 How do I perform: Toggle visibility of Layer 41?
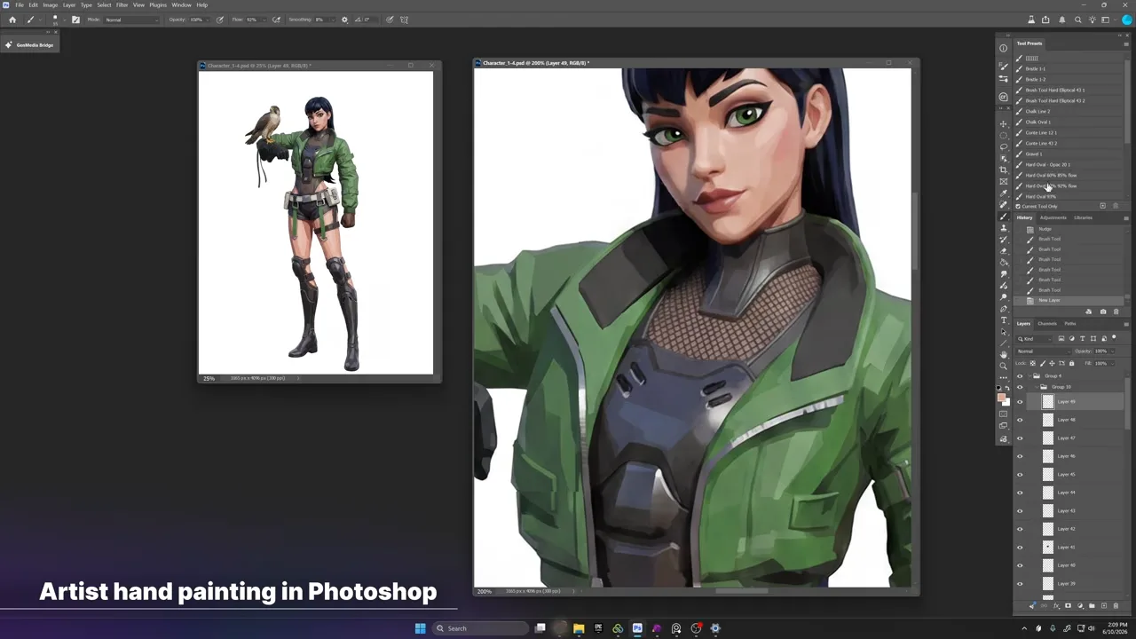(1020, 548)
